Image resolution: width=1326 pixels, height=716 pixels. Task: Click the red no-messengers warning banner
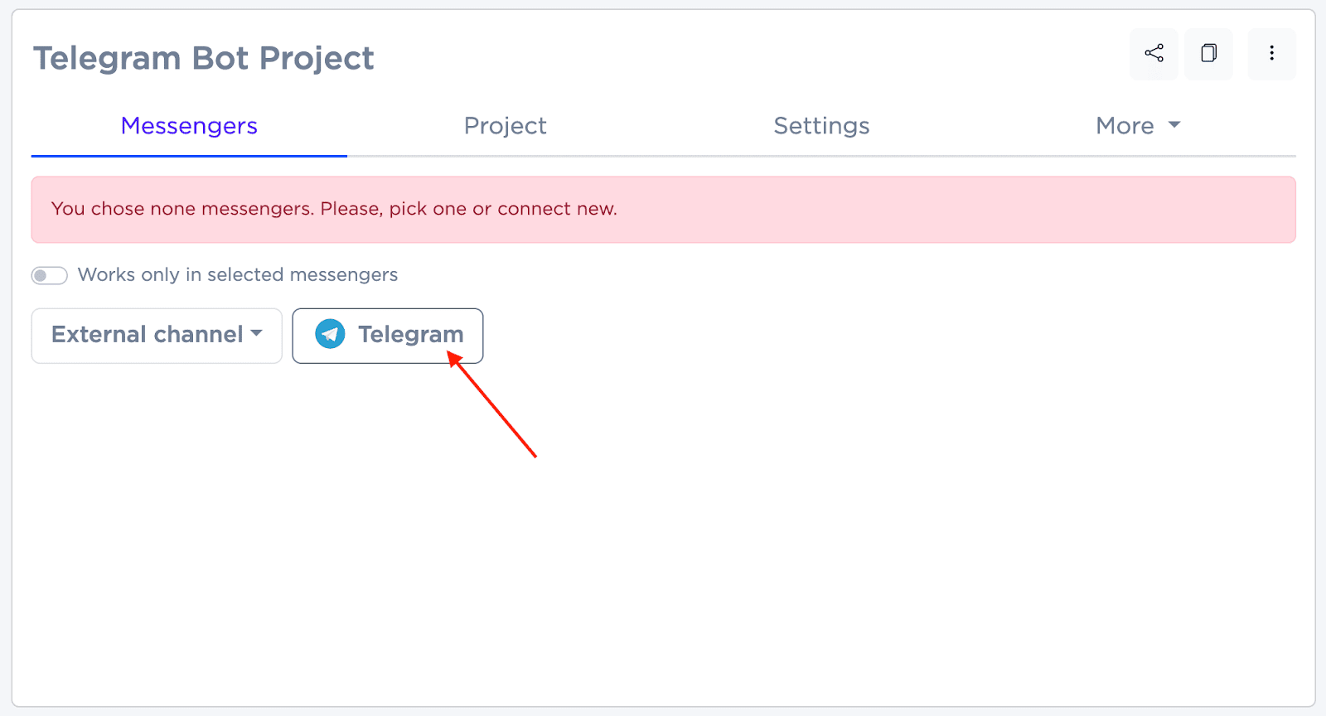pyautogui.click(x=912, y=210)
